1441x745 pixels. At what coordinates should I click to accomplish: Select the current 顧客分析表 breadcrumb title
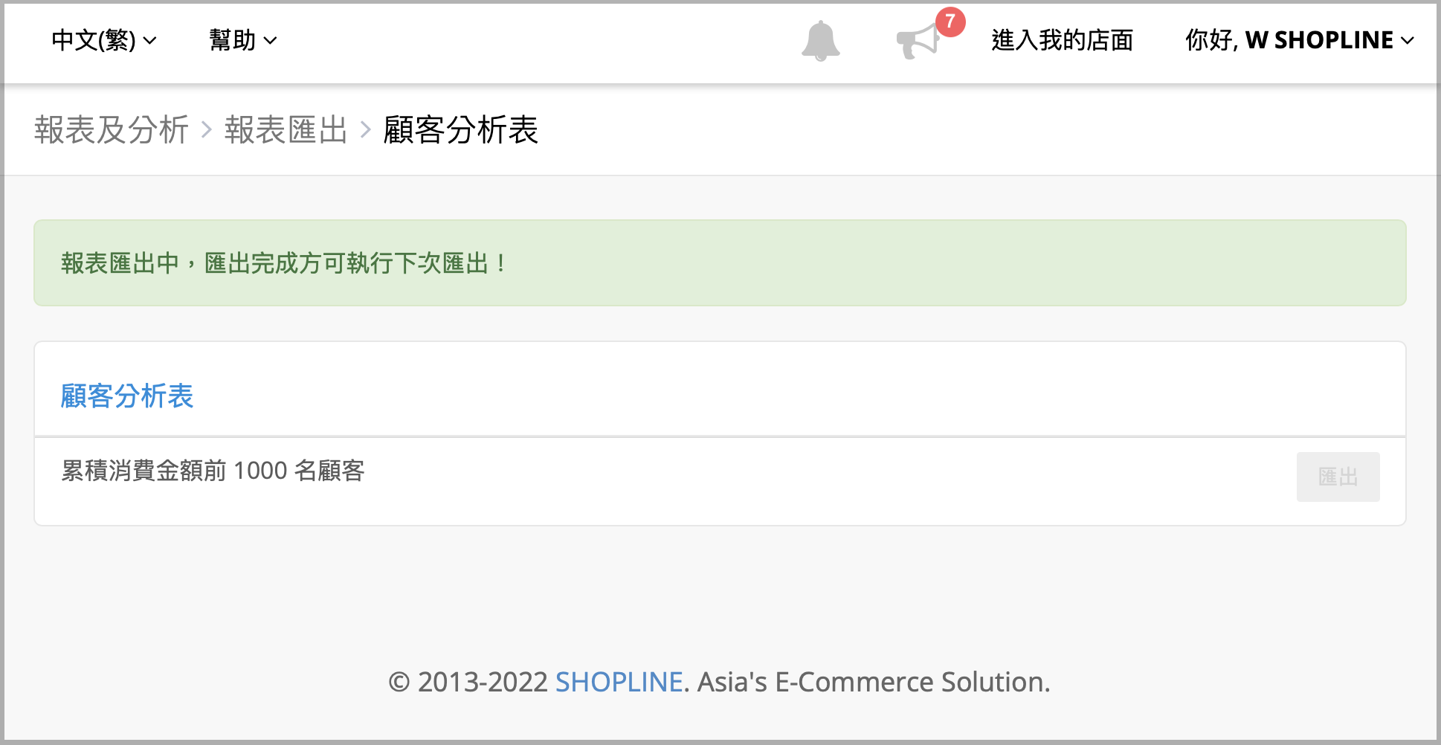tap(460, 130)
